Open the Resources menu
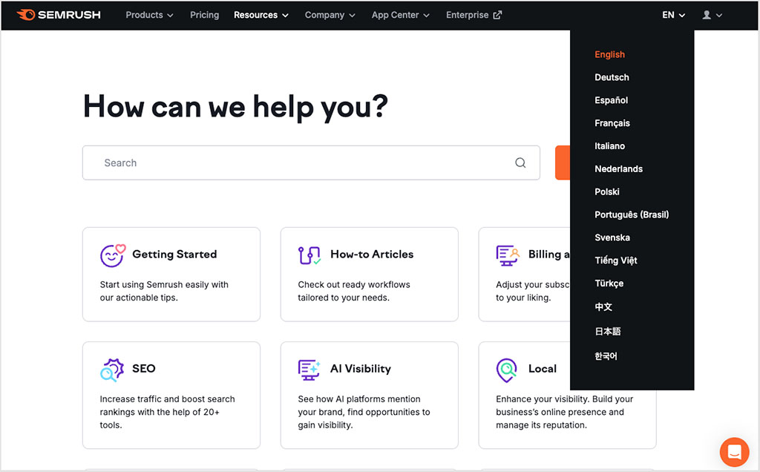This screenshot has width=760, height=472. pos(261,15)
